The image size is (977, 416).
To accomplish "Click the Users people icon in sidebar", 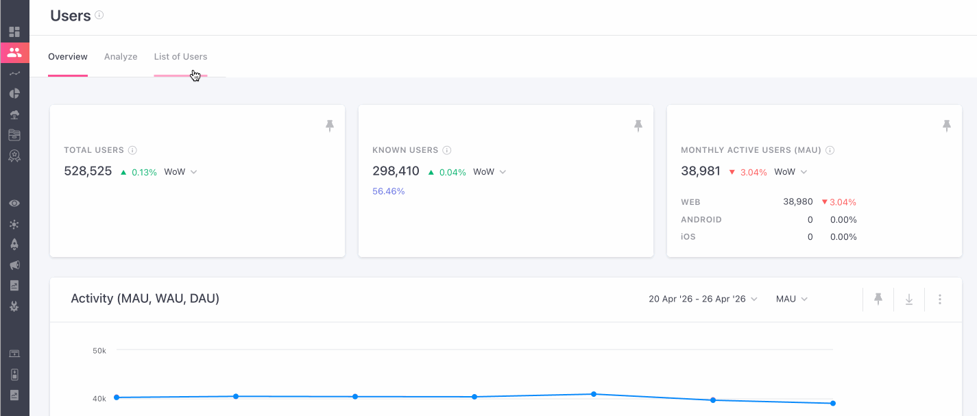I will click(x=14, y=52).
